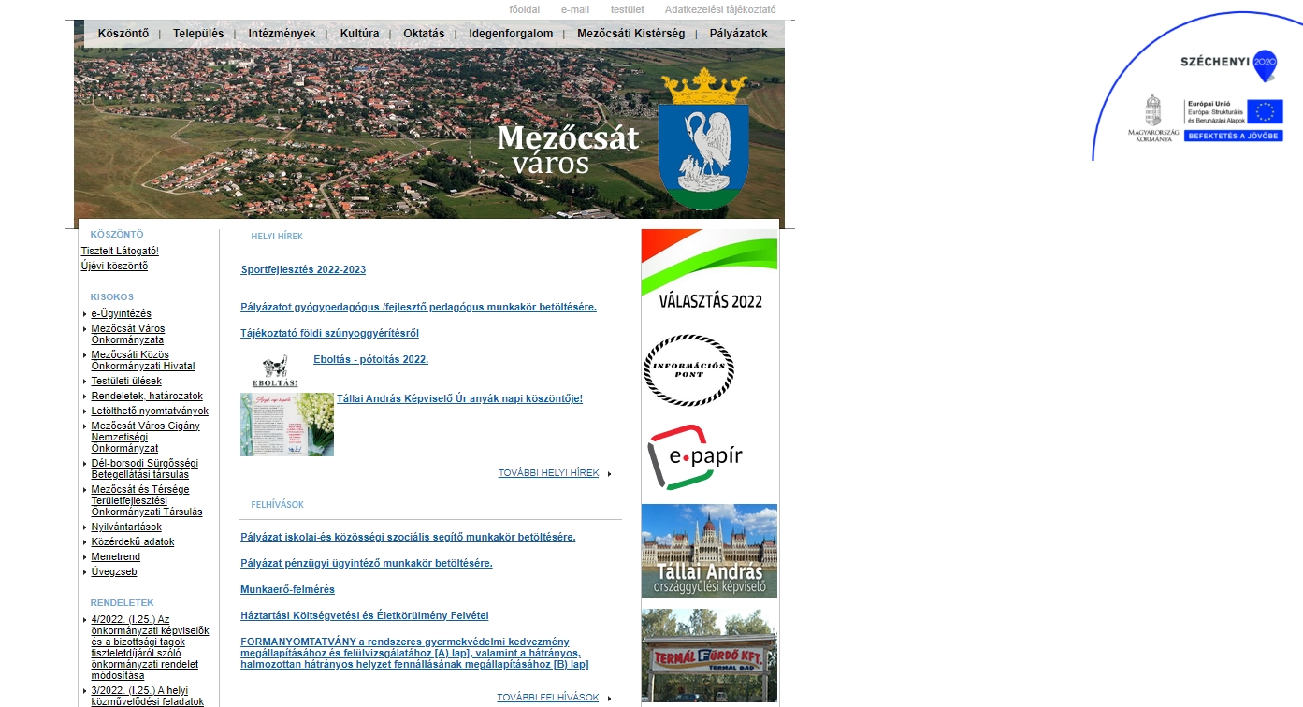Viewport: 1303px width, 707px height.
Task: Open the Intézmények menu
Action: click(282, 34)
